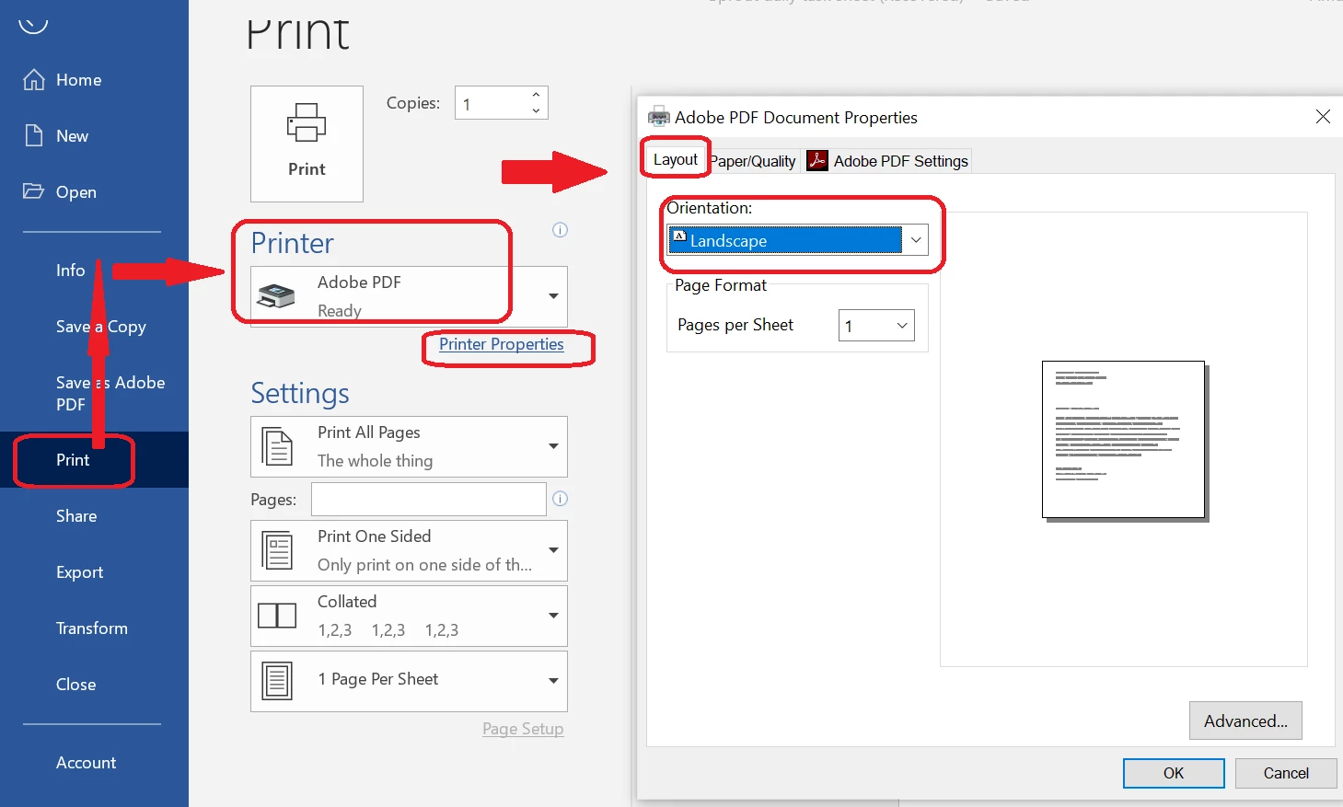Switch to the Paper/Quality tab

753,161
